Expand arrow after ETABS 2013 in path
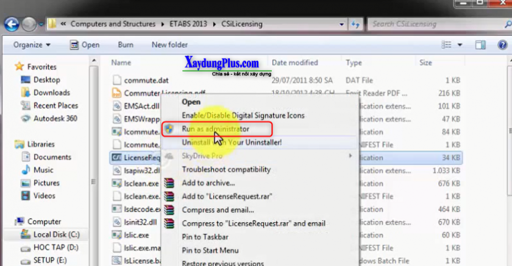The image size is (512, 266). (215, 24)
